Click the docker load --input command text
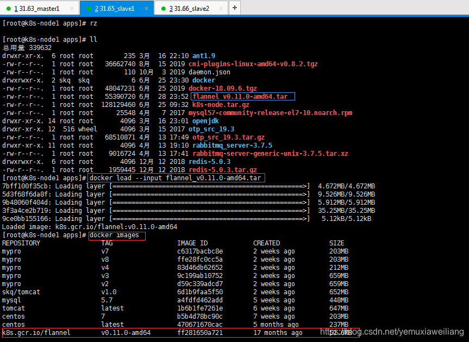Screen dimensions: 469x342 point(176,178)
